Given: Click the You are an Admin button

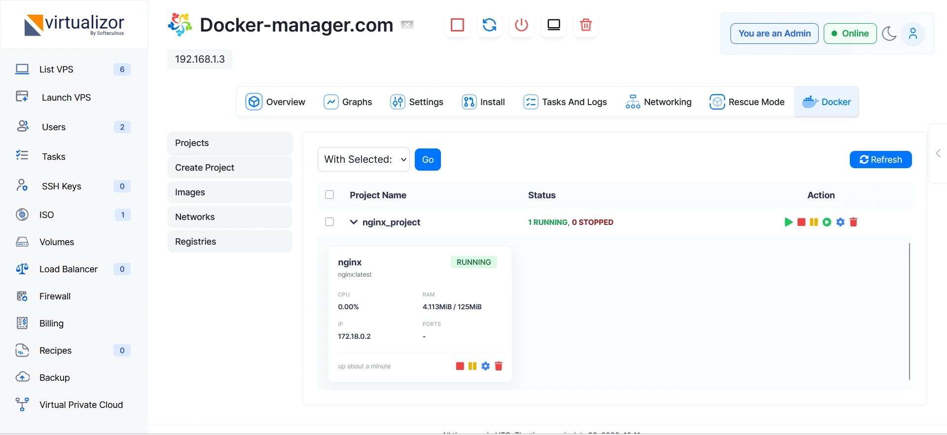Looking at the screenshot, I should coord(774,34).
